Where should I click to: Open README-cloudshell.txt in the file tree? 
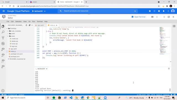coord(17,59)
